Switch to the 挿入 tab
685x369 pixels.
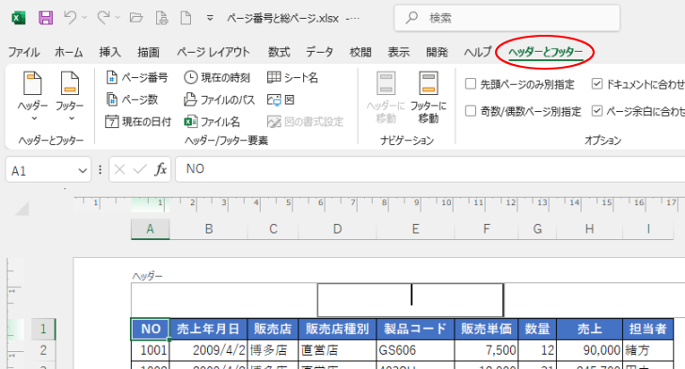point(110,53)
